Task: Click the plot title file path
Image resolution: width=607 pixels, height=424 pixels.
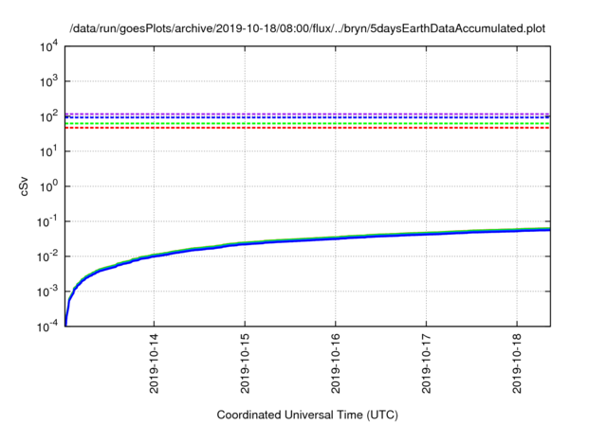Action: 307,28
